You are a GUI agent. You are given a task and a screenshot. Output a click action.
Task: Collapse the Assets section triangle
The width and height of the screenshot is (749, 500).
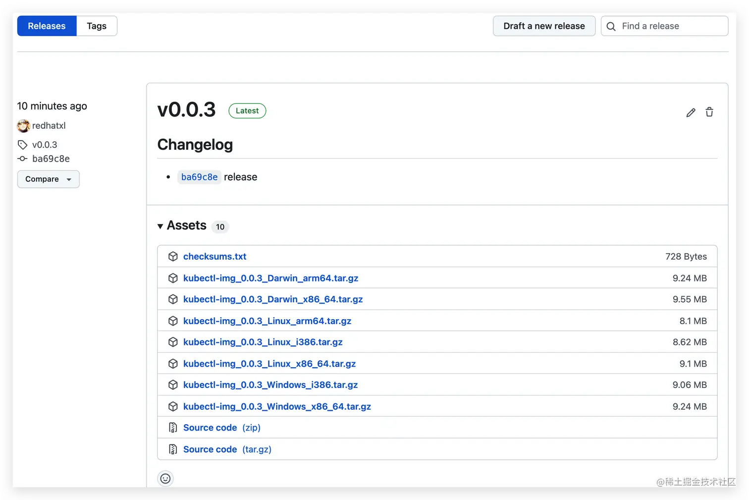click(160, 226)
